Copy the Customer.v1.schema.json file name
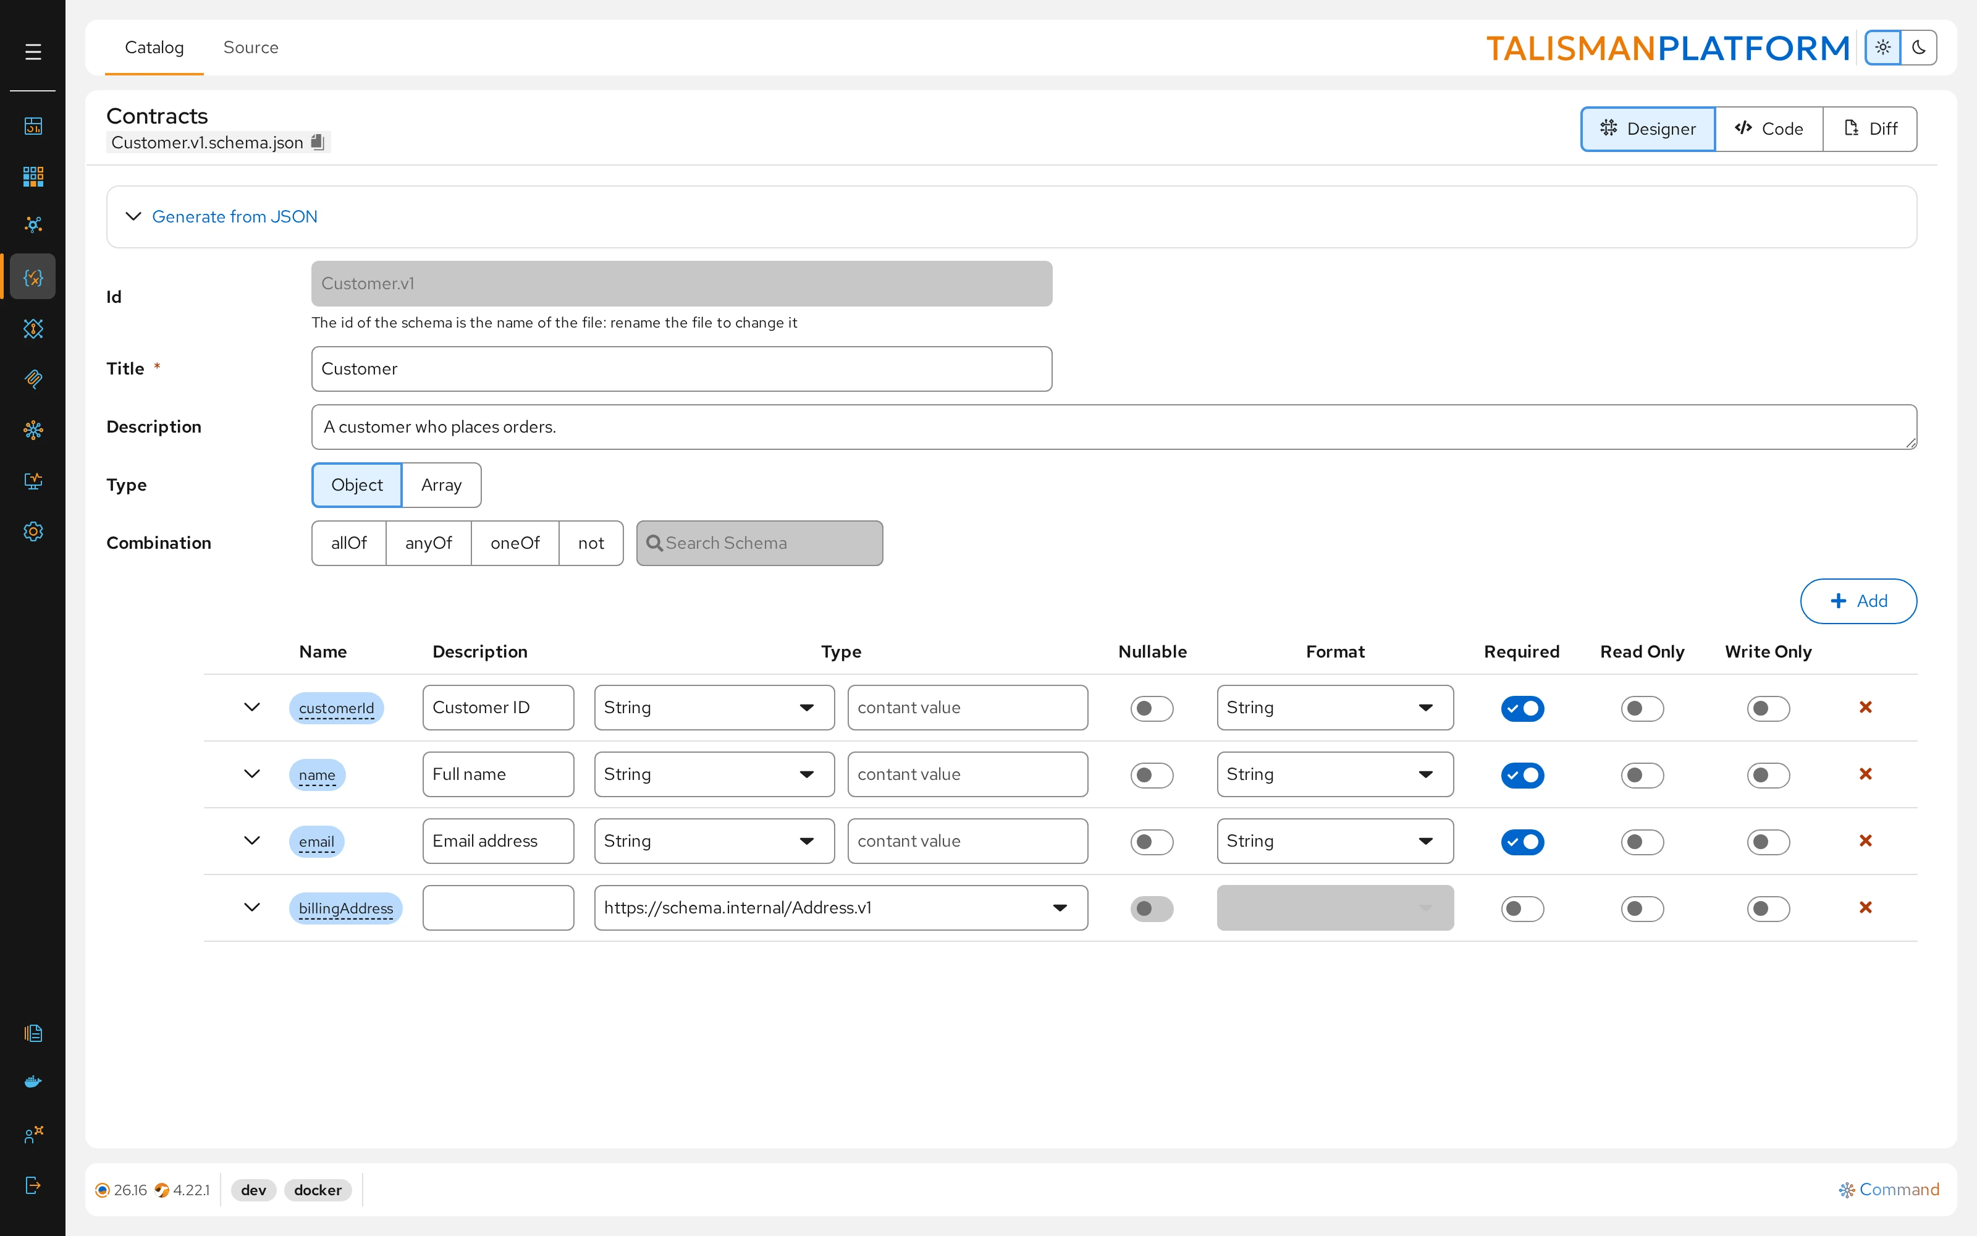The image size is (1977, 1236). pos(318,142)
